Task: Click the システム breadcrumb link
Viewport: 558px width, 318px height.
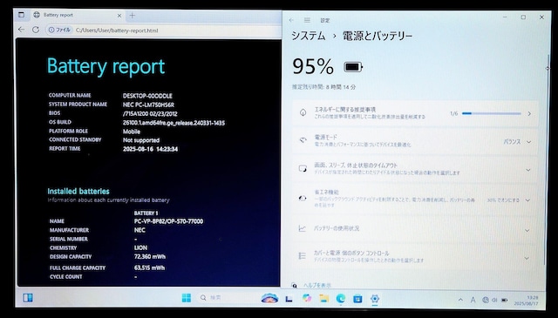Action: [x=309, y=36]
